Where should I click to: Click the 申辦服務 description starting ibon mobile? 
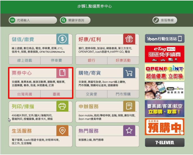click(x=107, y=117)
